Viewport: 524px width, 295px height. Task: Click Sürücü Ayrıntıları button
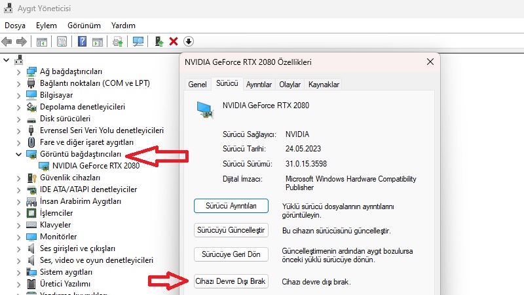[x=231, y=206]
